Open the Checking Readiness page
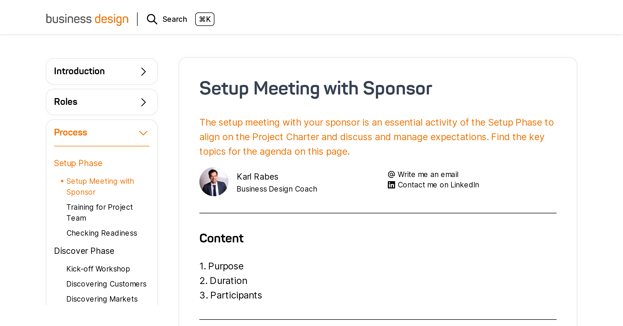 (102, 233)
